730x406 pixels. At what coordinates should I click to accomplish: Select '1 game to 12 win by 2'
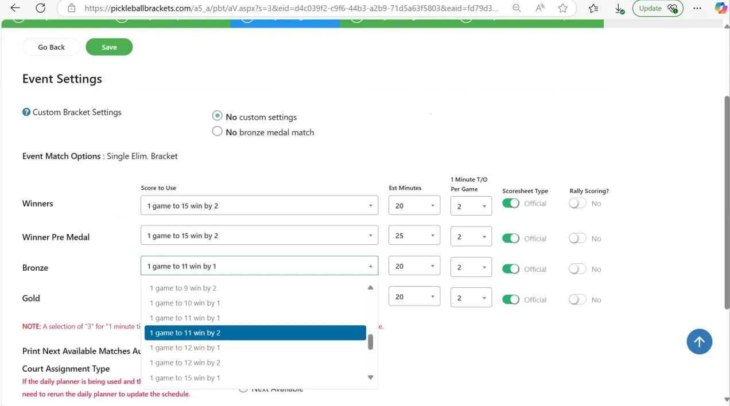pos(255,362)
